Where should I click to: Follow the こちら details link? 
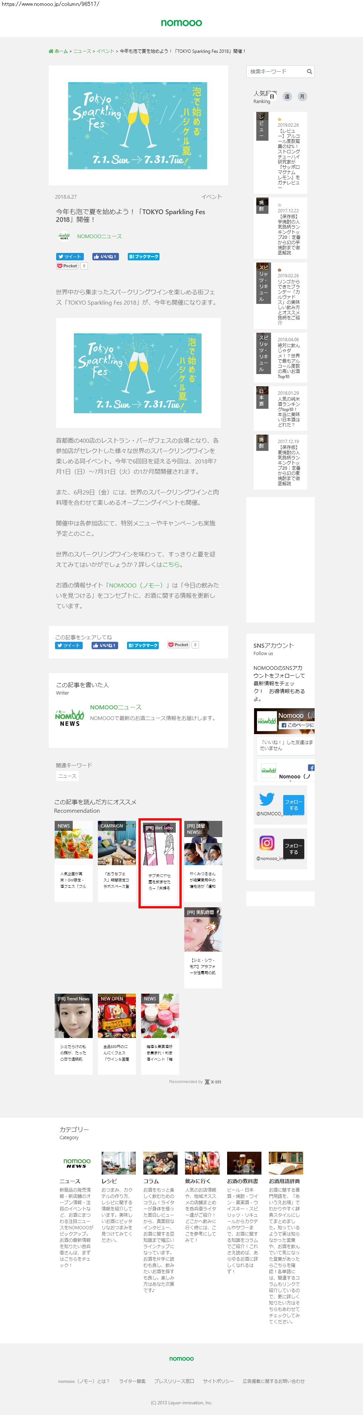coord(171,564)
